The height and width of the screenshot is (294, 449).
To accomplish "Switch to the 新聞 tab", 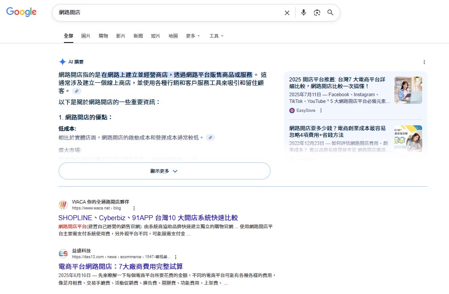I will tap(138, 36).
